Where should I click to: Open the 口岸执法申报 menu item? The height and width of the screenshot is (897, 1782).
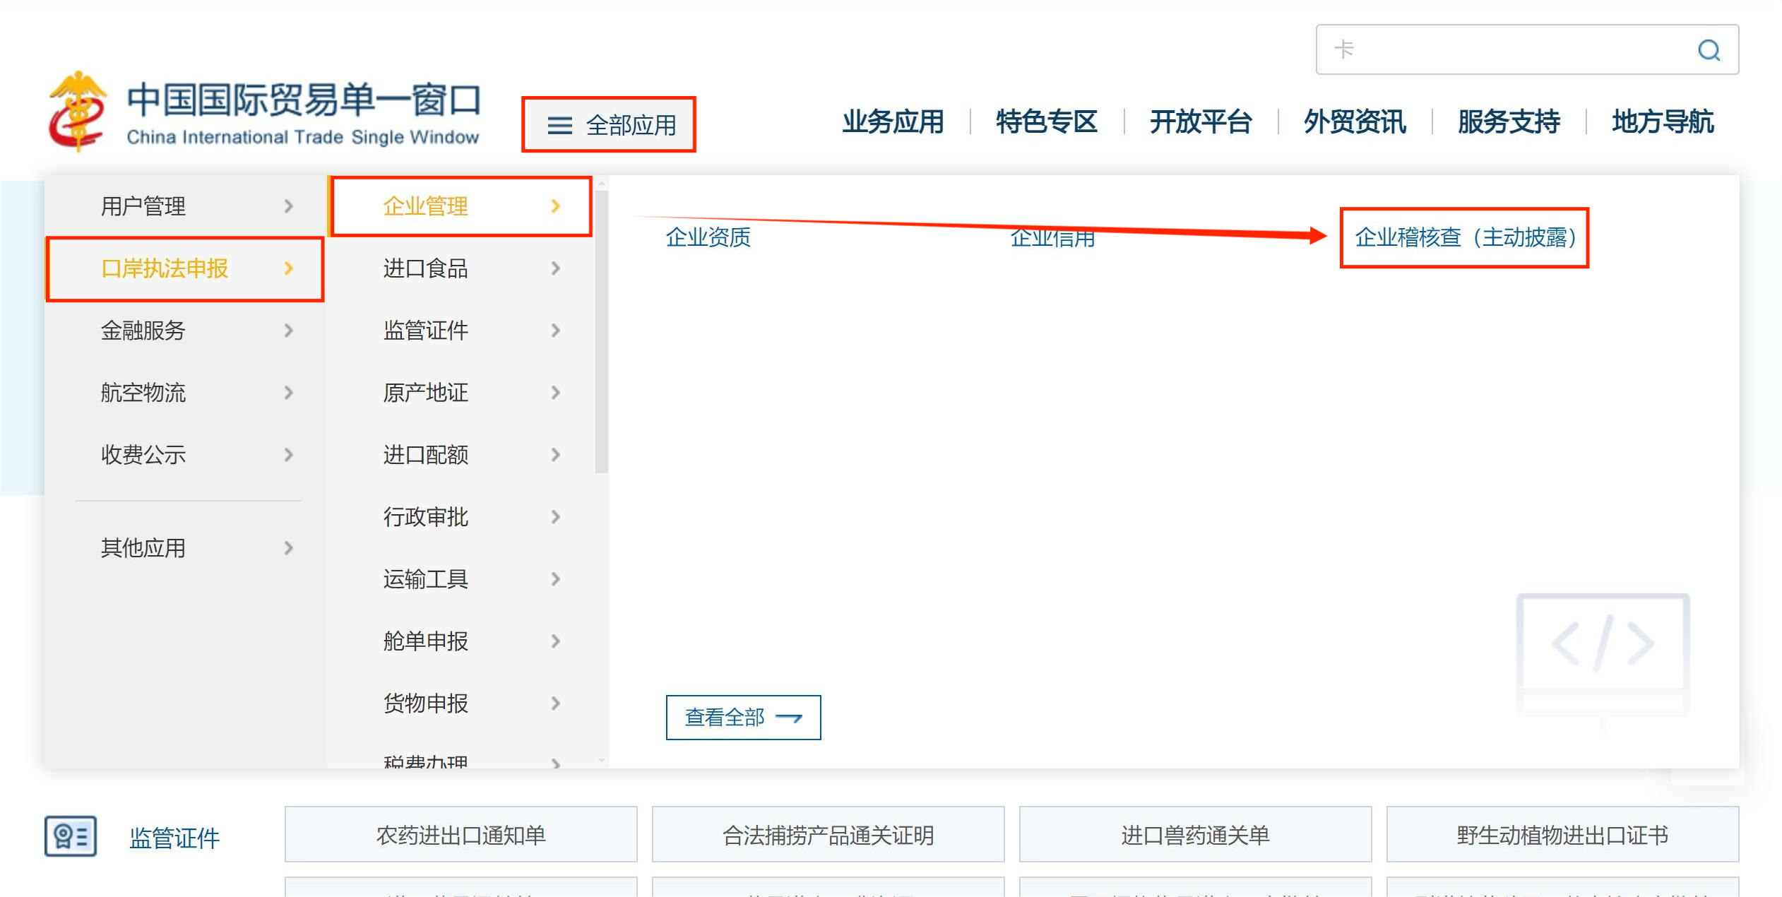tap(165, 268)
